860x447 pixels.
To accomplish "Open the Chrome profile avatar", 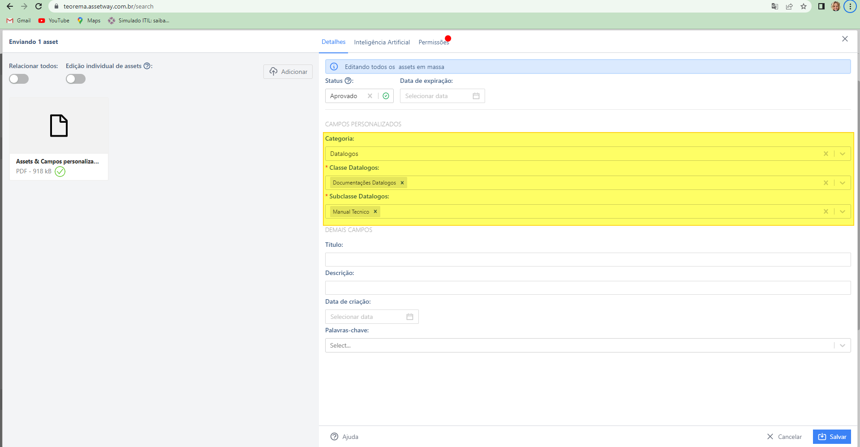I will [835, 6].
